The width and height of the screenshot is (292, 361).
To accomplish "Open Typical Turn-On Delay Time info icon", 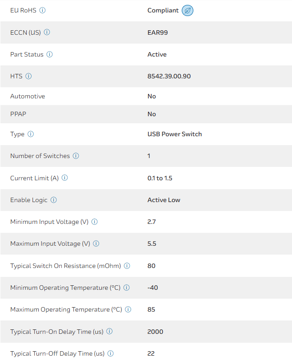I will (109, 332).
